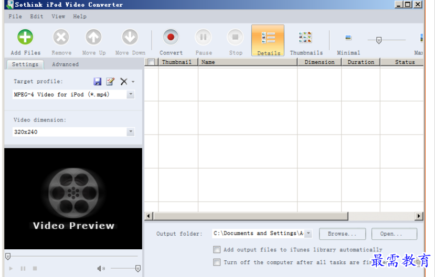The image size is (435, 277).
Task: Click the Video Preview display area
Action: point(73,198)
